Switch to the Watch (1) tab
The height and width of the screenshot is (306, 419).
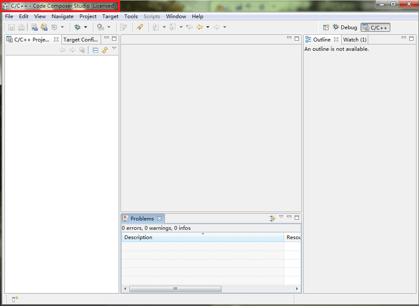355,39
